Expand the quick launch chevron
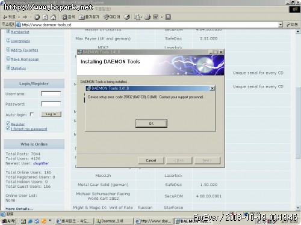This screenshot has width=301, height=225. [50, 220]
